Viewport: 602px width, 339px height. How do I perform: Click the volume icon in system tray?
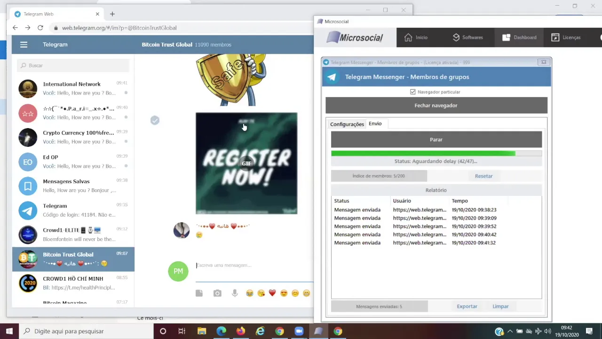(547, 331)
